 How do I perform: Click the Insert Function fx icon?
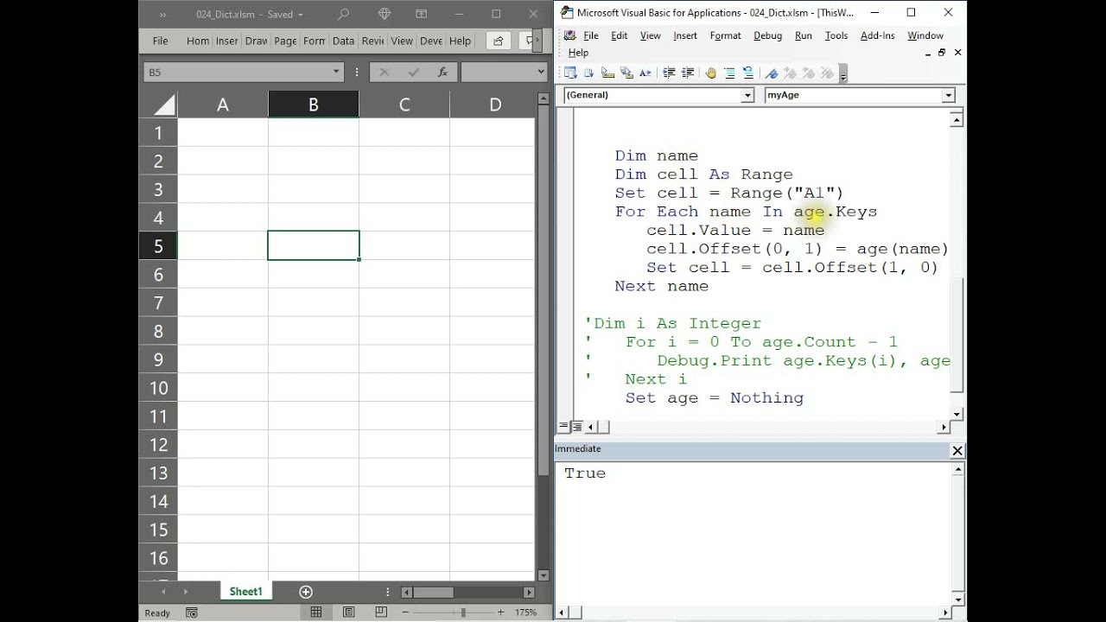[x=442, y=73]
